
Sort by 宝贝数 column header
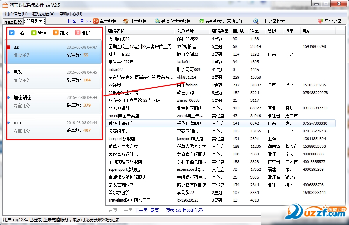click(x=239, y=31)
